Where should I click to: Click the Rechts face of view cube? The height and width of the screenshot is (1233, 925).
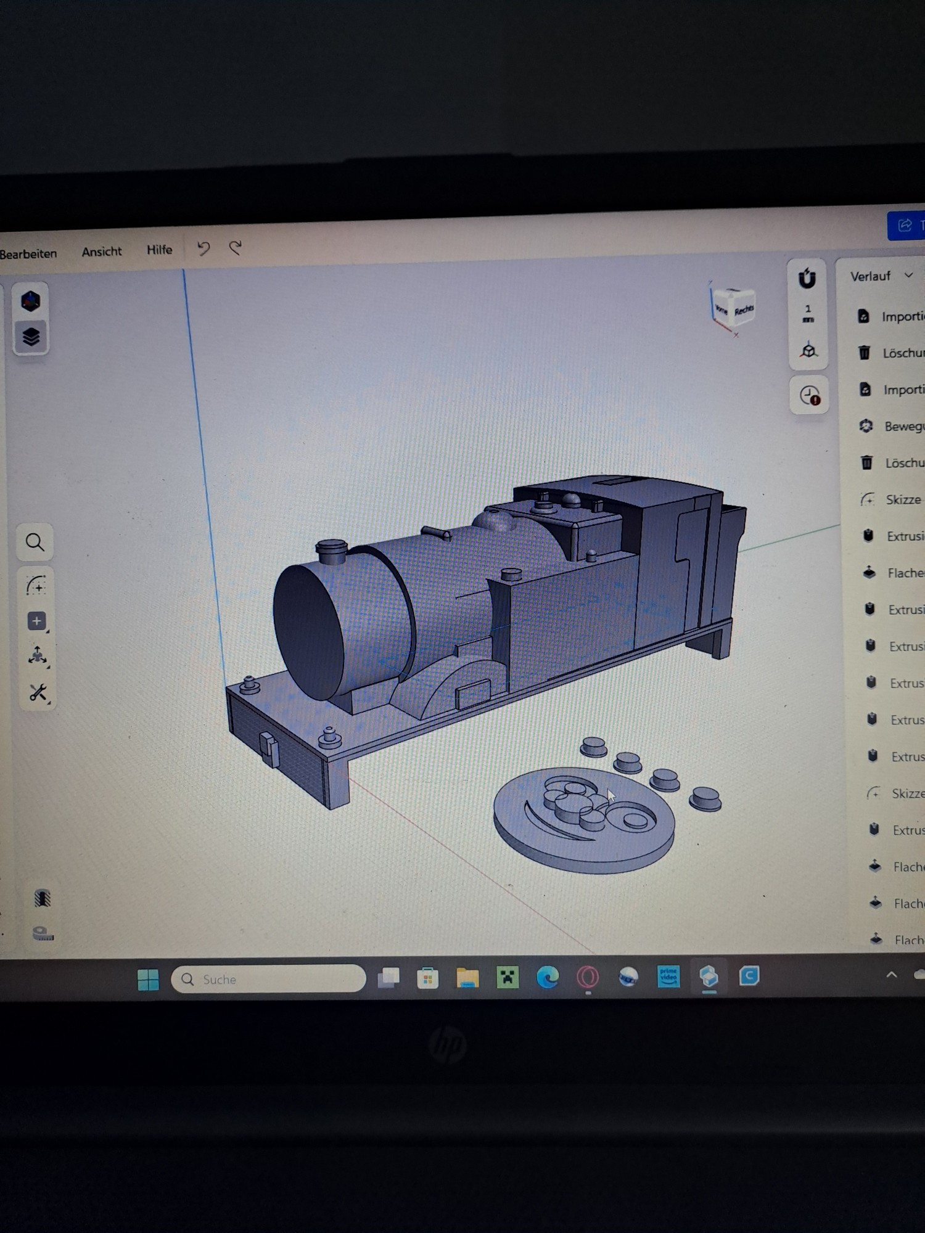744,309
